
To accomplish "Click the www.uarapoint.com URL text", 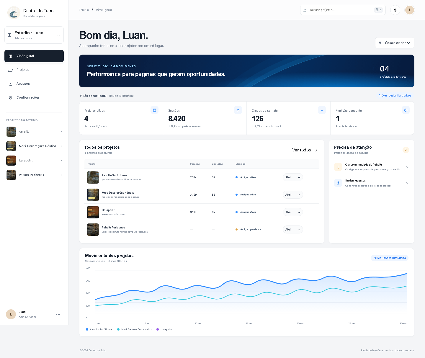I will tap(113, 214).
